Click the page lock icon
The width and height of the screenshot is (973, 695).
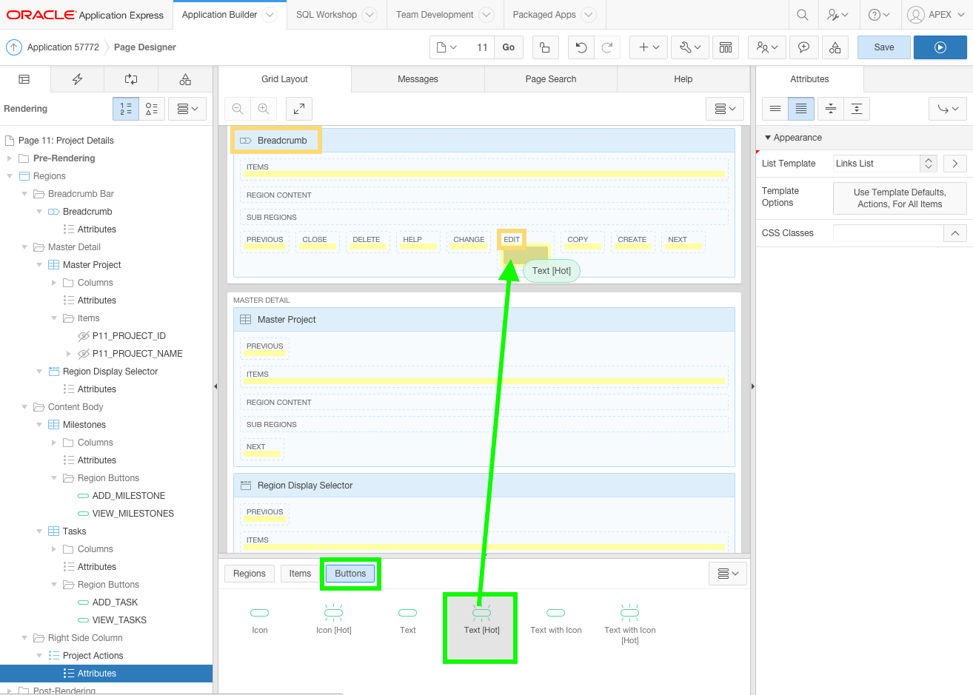[544, 47]
